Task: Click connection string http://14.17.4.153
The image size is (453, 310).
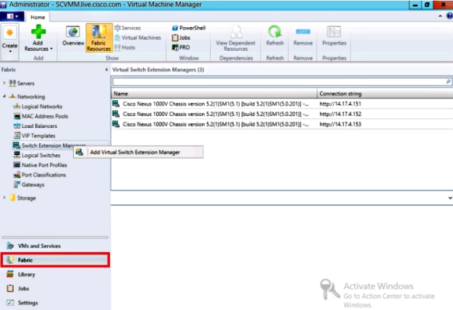Action: tap(340, 124)
